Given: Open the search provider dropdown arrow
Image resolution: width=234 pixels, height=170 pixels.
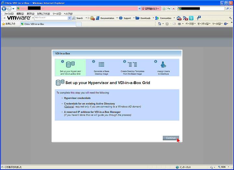Looking at the screenshot, I should click(231, 9).
